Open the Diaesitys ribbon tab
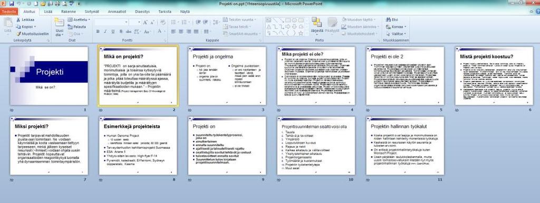Screen dimensions: 540x203 142,12
